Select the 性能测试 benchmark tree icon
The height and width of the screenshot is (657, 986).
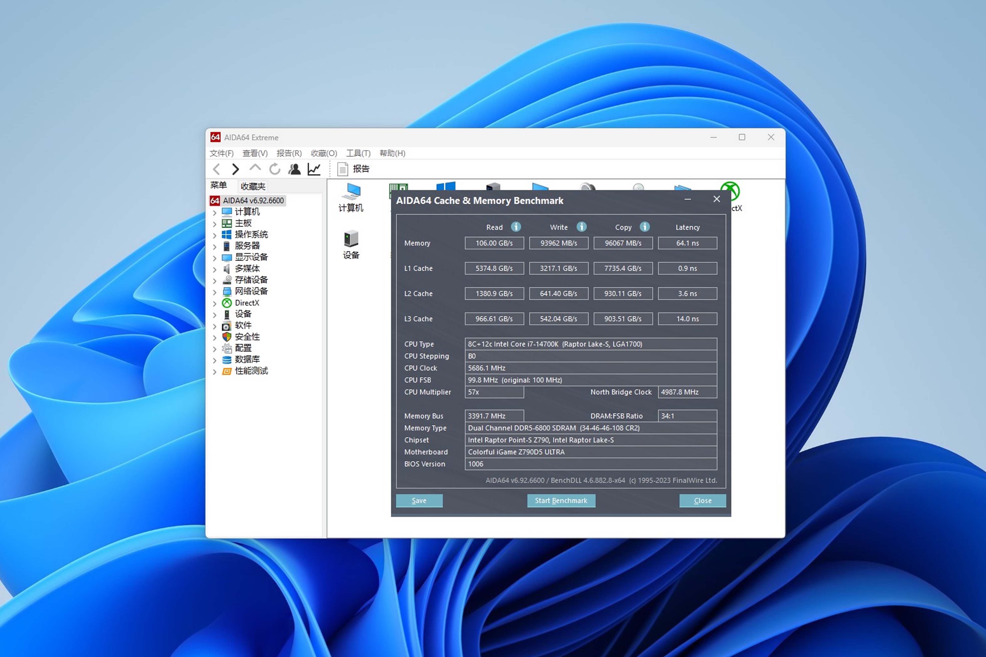(227, 371)
